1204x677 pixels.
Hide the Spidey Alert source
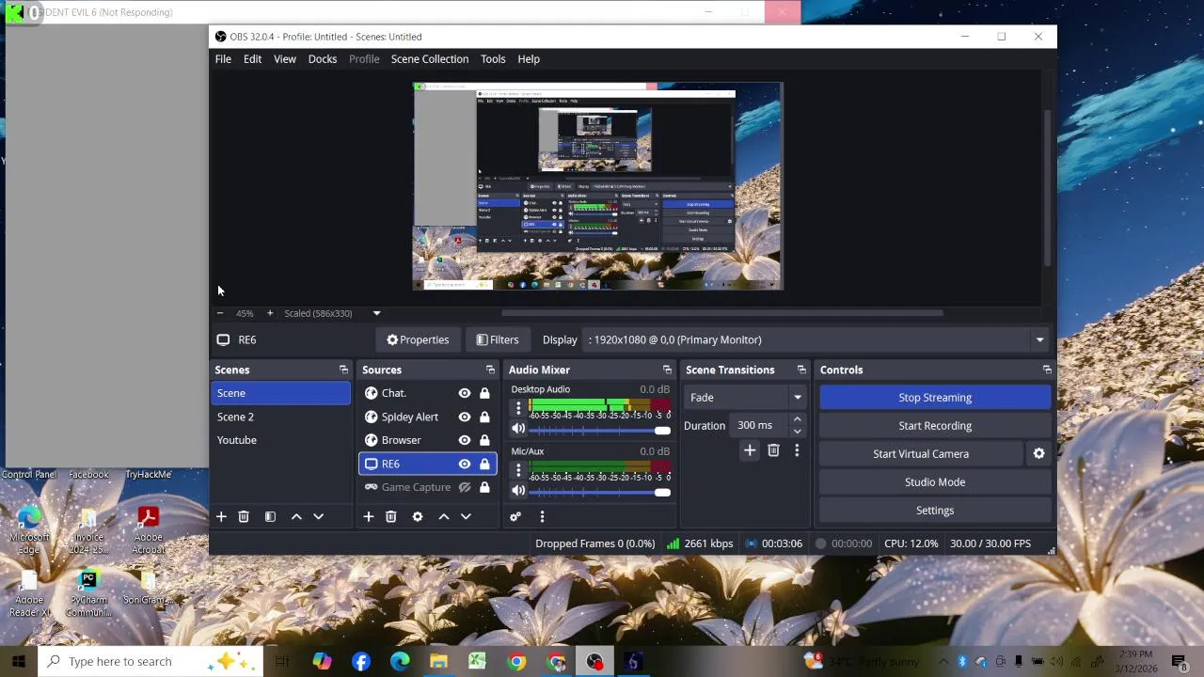464,417
